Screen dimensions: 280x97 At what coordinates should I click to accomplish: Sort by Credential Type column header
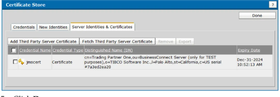68,50
